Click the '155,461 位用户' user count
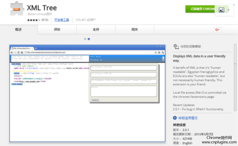 tap(85, 20)
